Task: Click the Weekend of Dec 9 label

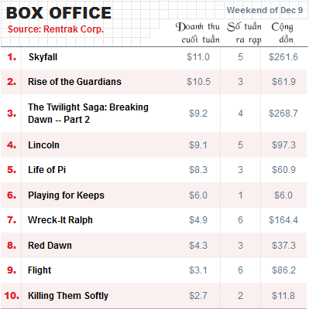Action: pos(265,10)
